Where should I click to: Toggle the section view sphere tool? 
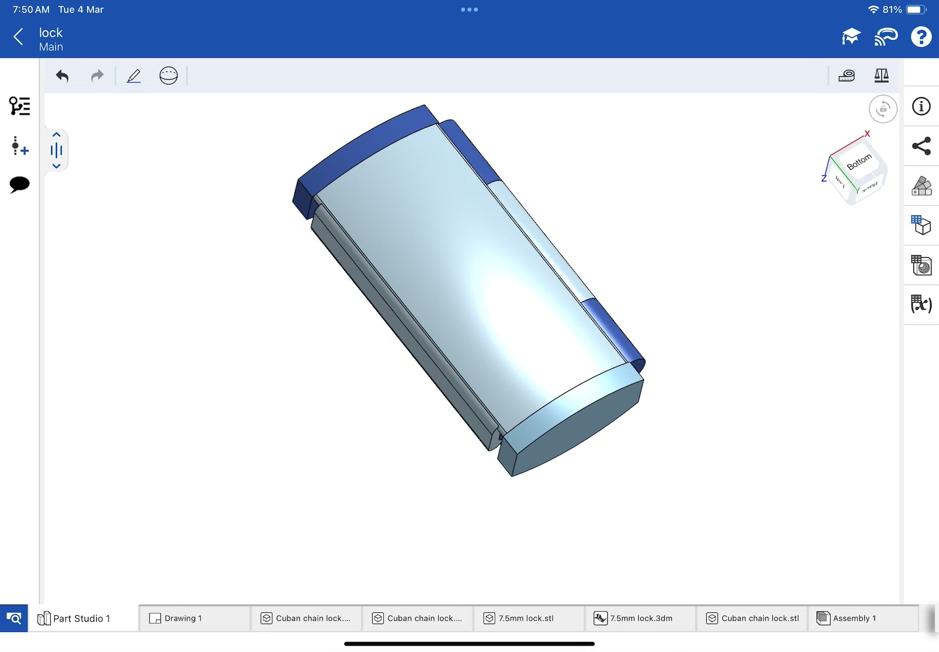coord(169,76)
